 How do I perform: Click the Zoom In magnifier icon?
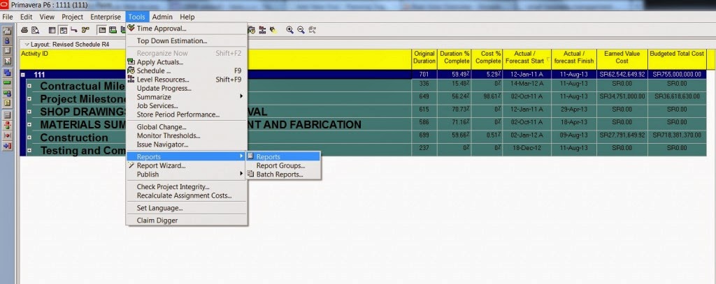point(289,30)
